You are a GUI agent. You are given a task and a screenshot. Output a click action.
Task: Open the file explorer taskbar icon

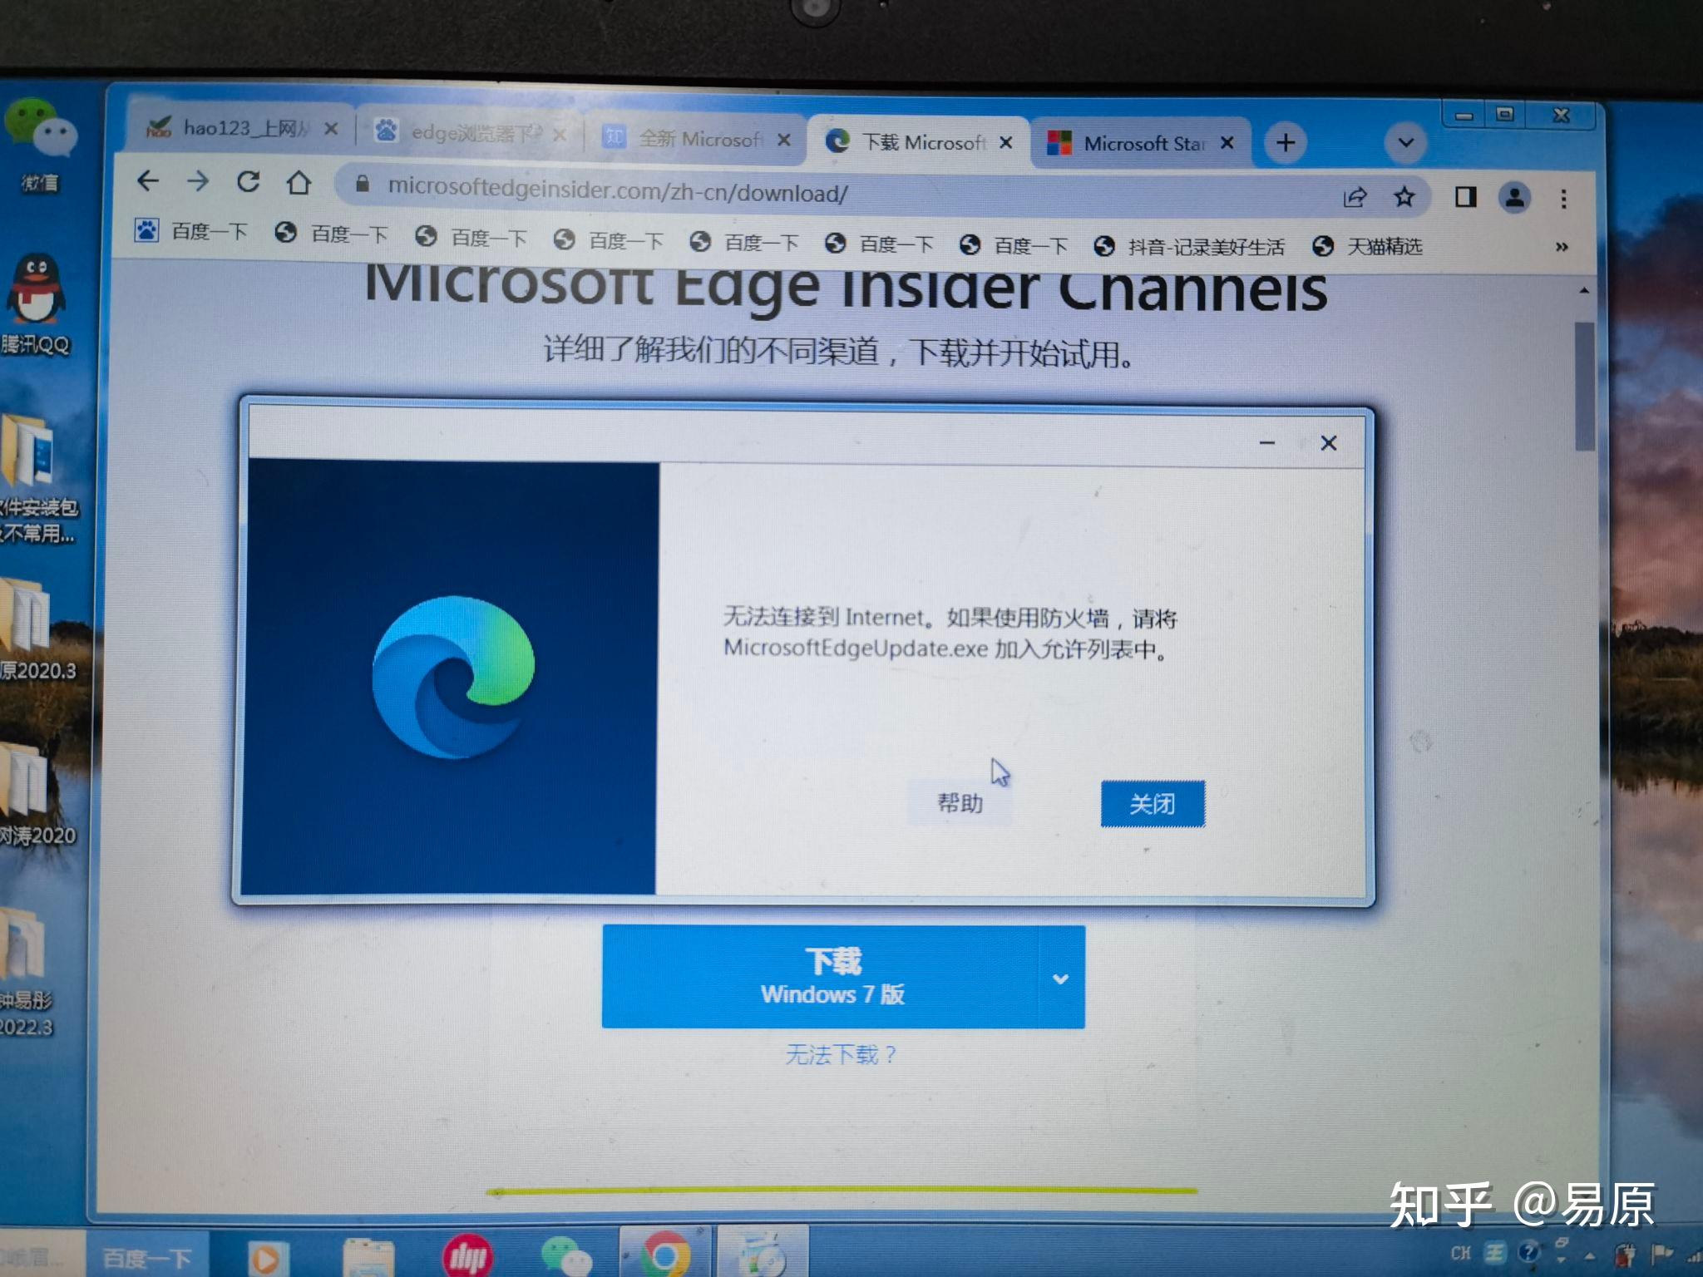point(368,1257)
